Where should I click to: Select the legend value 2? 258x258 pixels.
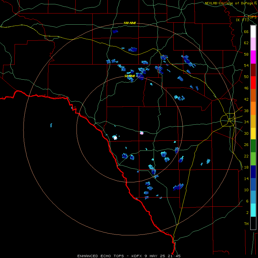pos(247,213)
